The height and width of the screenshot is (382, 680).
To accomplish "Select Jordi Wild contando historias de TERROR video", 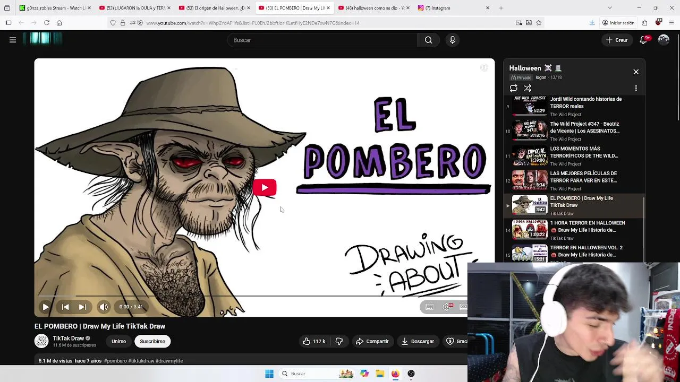I will coord(574,106).
